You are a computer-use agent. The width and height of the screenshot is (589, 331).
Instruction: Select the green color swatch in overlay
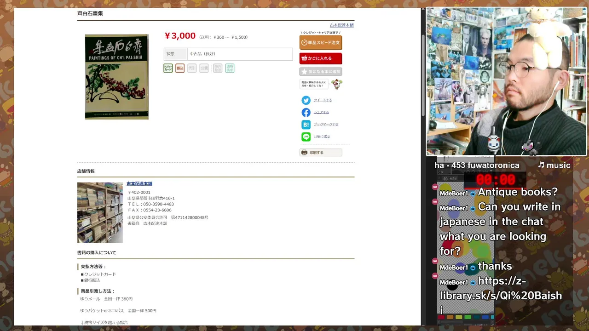tap(468, 317)
